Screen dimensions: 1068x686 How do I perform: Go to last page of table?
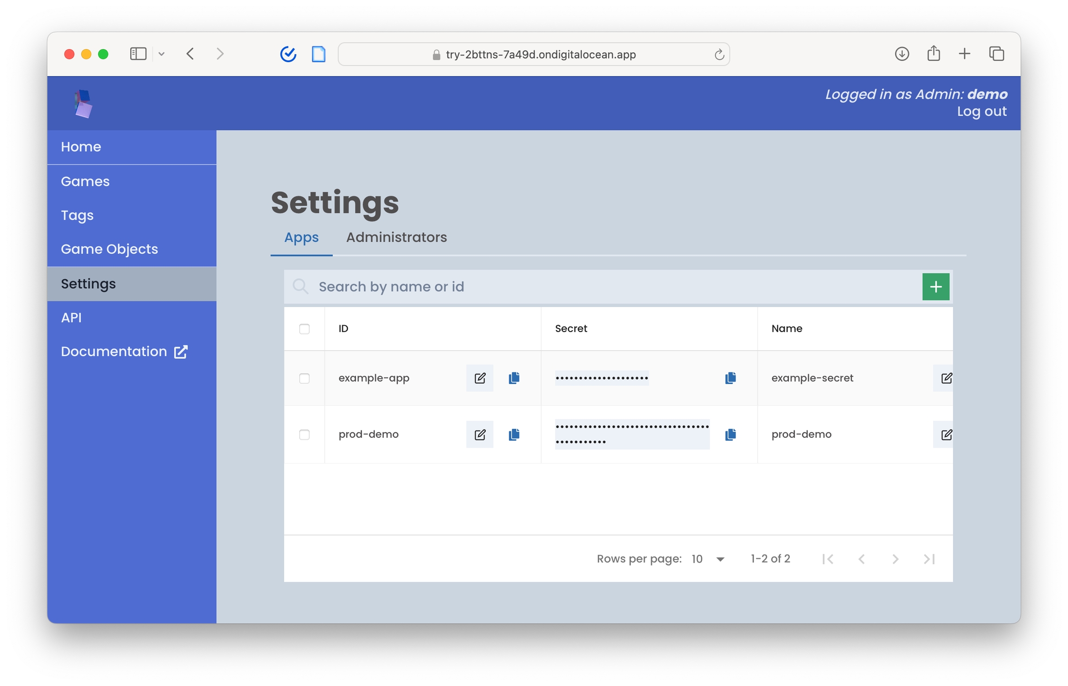(x=929, y=559)
